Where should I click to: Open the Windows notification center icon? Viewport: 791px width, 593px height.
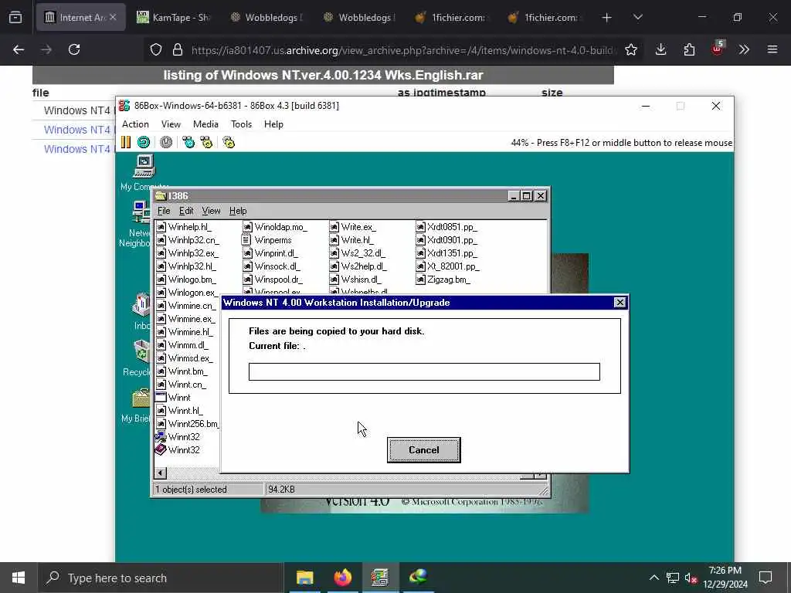pos(766,578)
